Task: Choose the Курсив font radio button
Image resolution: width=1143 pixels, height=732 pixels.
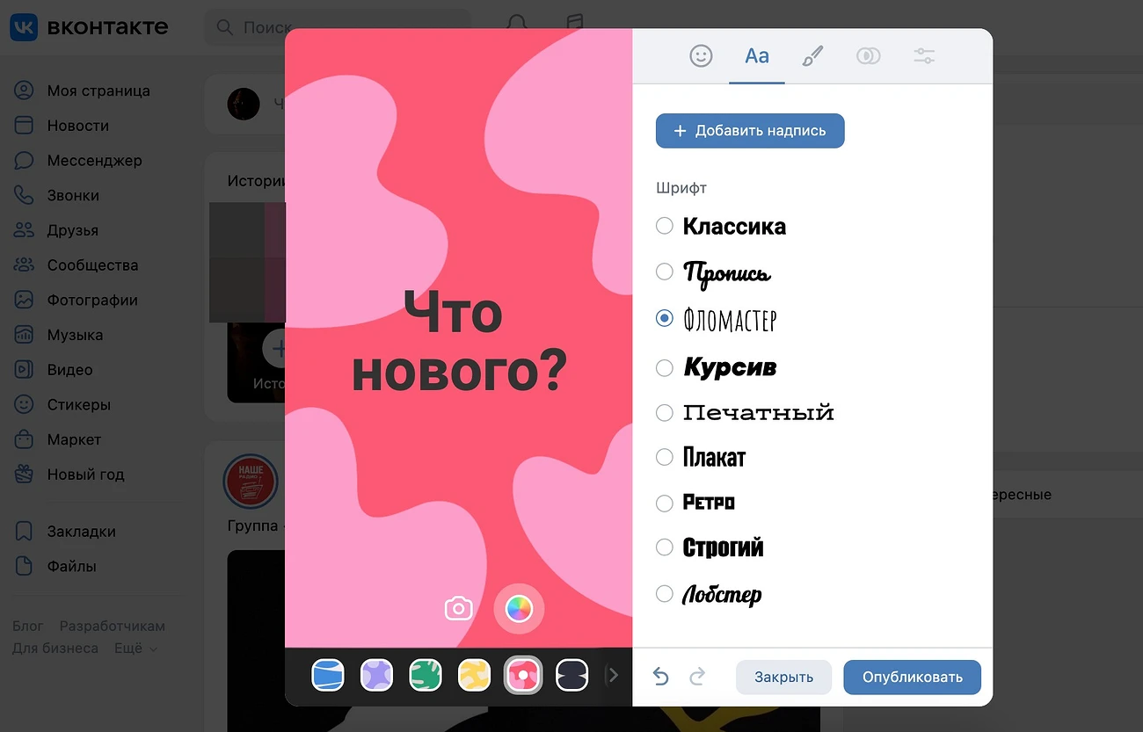Action: (x=665, y=367)
